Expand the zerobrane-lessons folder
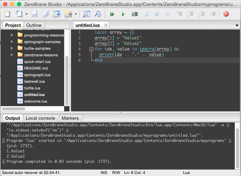241x176 pixels. tap(12, 55)
